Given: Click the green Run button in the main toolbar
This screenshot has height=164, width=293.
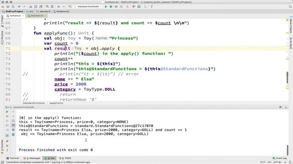Looking at the screenshot, I should pyautogui.click(x=106, y=7).
